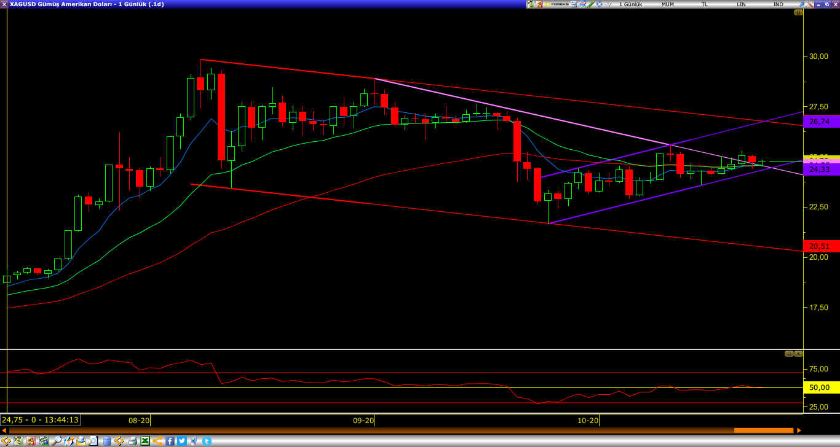Image resolution: width=840 pixels, height=447 pixels.
Task: Open the TL currency selector
Action: click(705, 4)
